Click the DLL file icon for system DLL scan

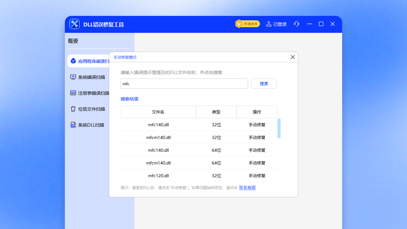(x=73, y=125)
